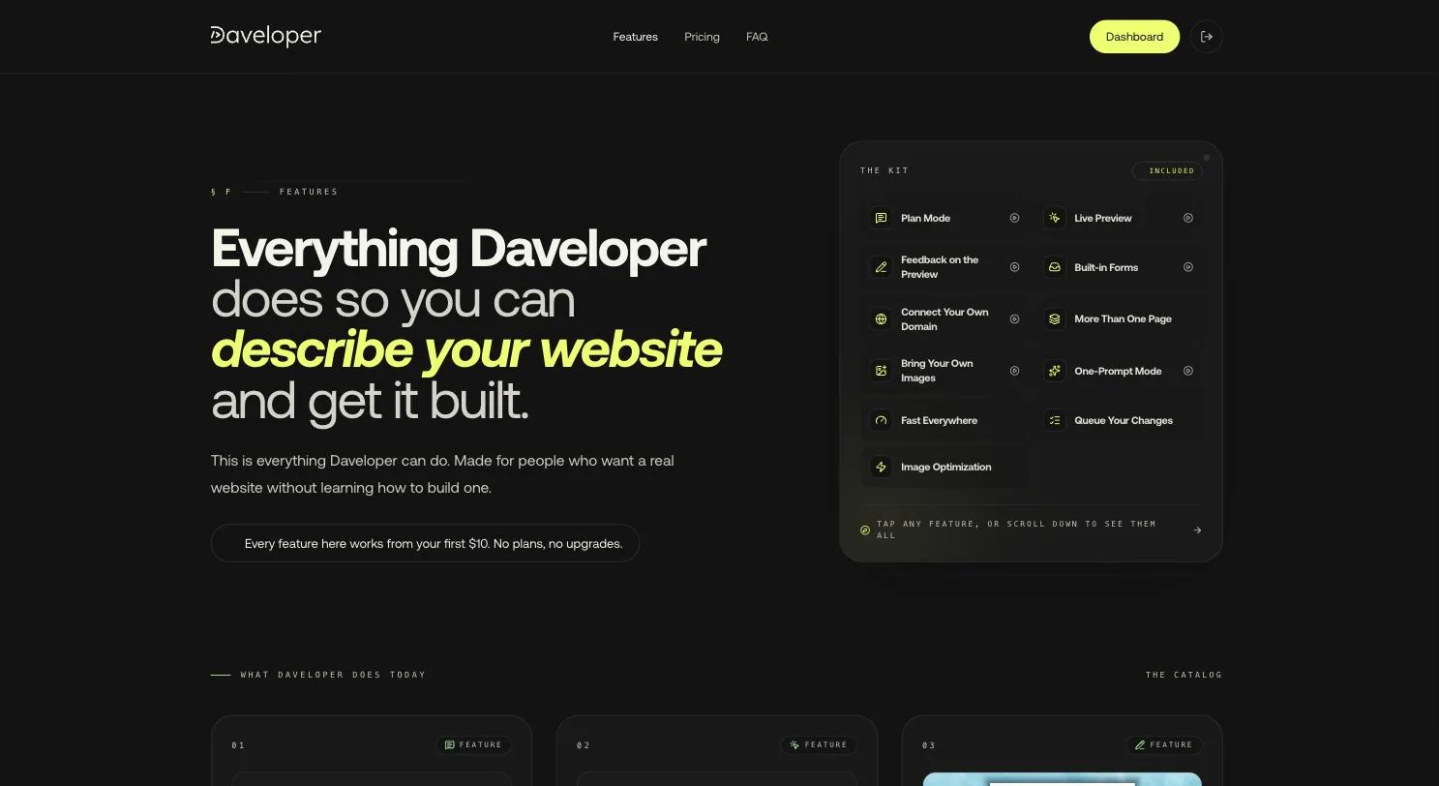Click the 'describe your website' highlighted headline
The width and height of the screenshot is (1439, 786).
pos(466,349)
